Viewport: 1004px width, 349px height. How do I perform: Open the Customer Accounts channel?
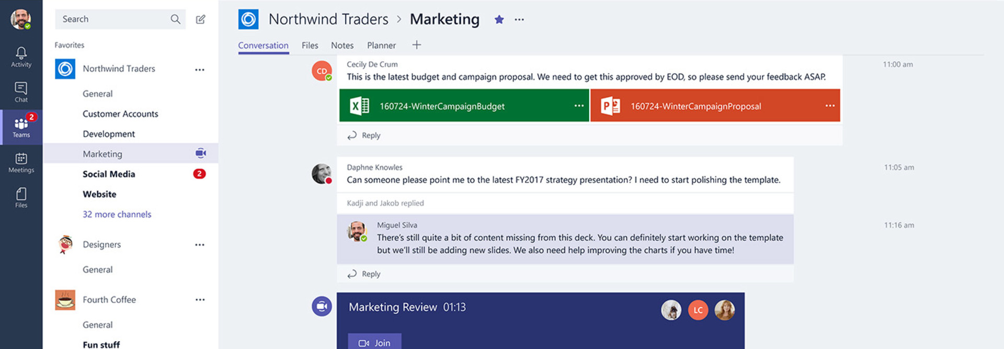(x=120, y=114)
